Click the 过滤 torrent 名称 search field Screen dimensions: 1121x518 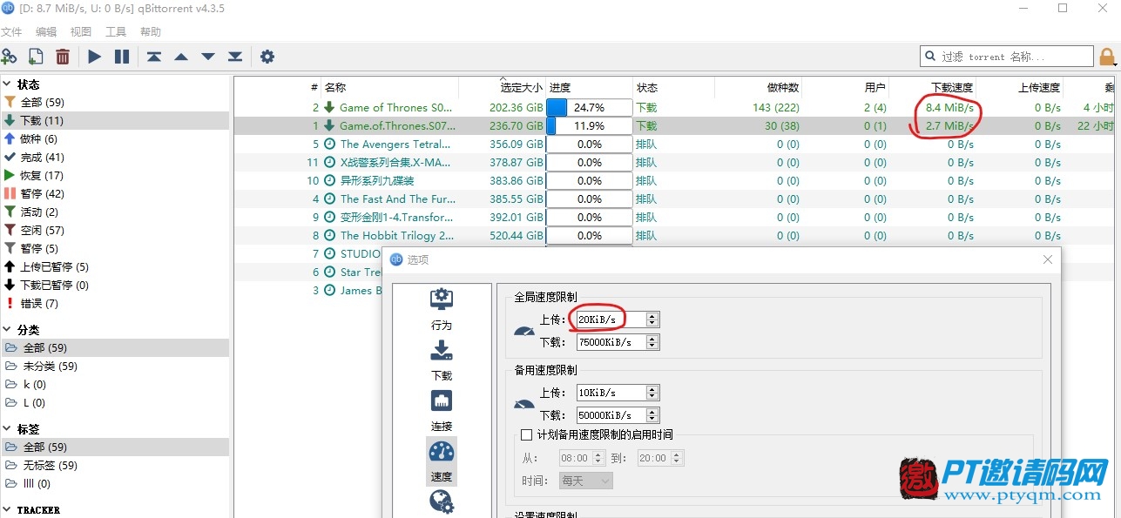1007,57
